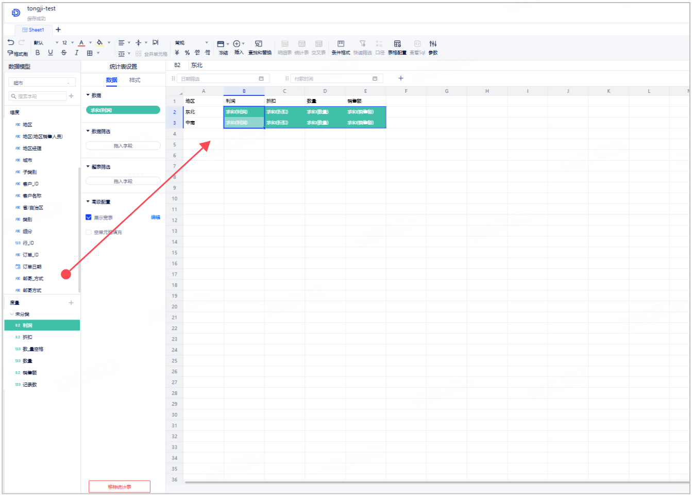
Task: Click the 编辑 link
Action: [155, 218]
